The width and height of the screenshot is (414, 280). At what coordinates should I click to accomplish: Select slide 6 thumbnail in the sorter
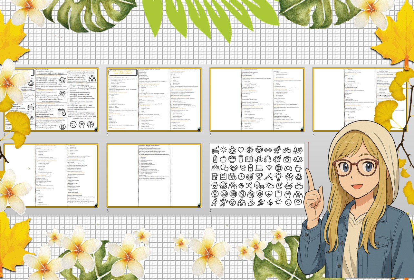coord(154,176)
